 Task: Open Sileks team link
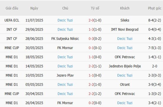[125, 20]
